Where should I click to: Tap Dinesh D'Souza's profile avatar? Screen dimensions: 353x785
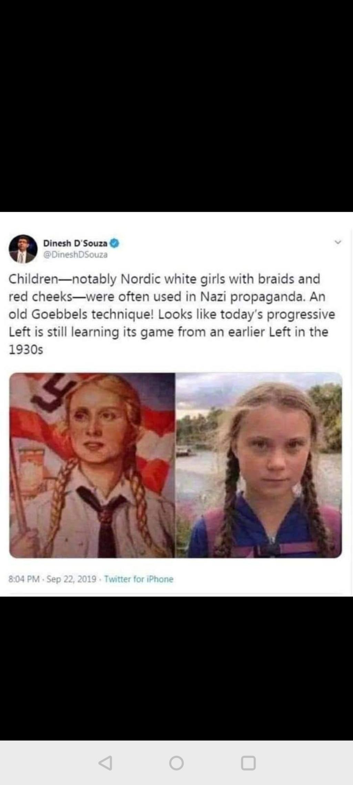tap(23, 249)
